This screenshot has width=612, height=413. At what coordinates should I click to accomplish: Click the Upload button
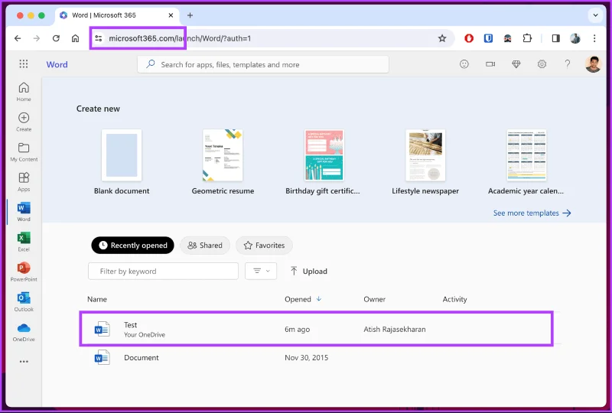pyautogui.click(x=309, y=271)
